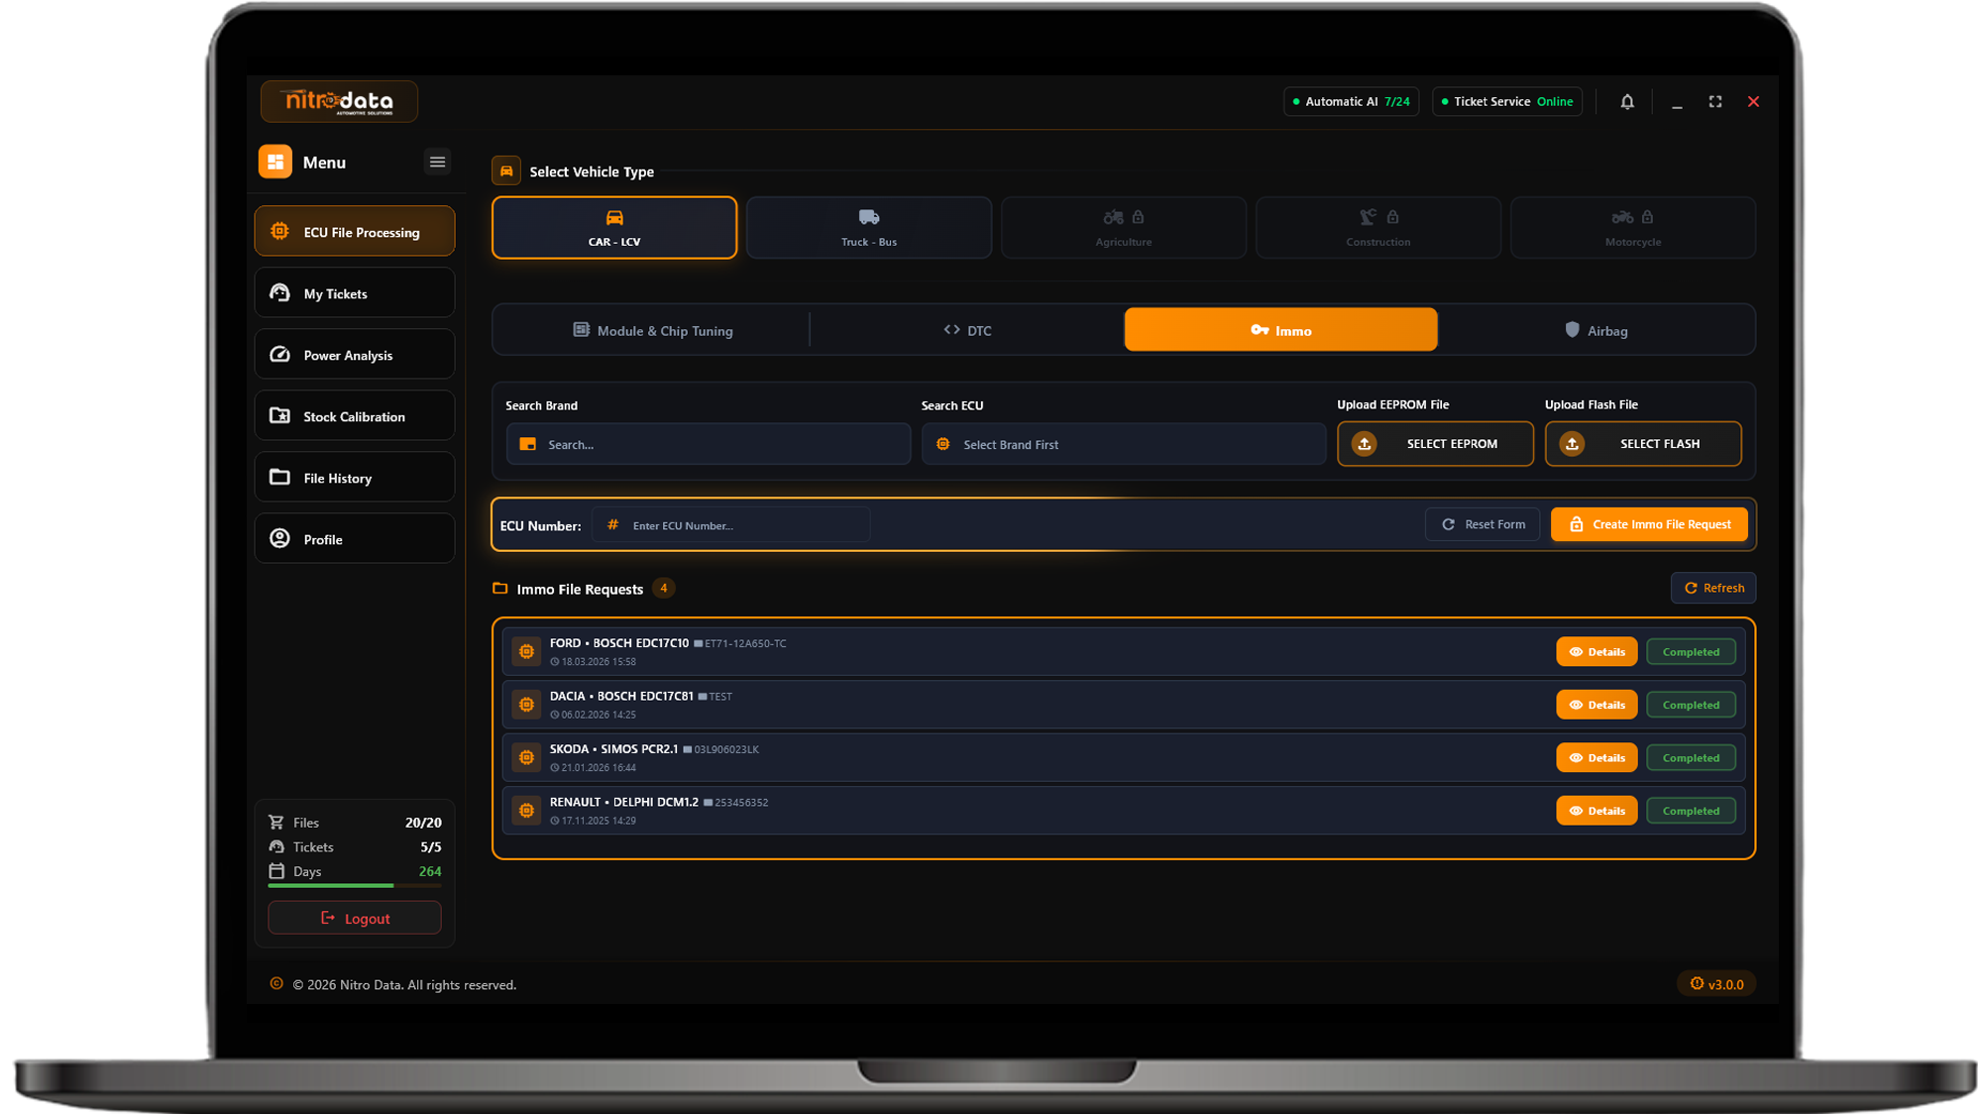Click Completed status of FORD request
The image size is (1982, 1114).
point(1691,652)
